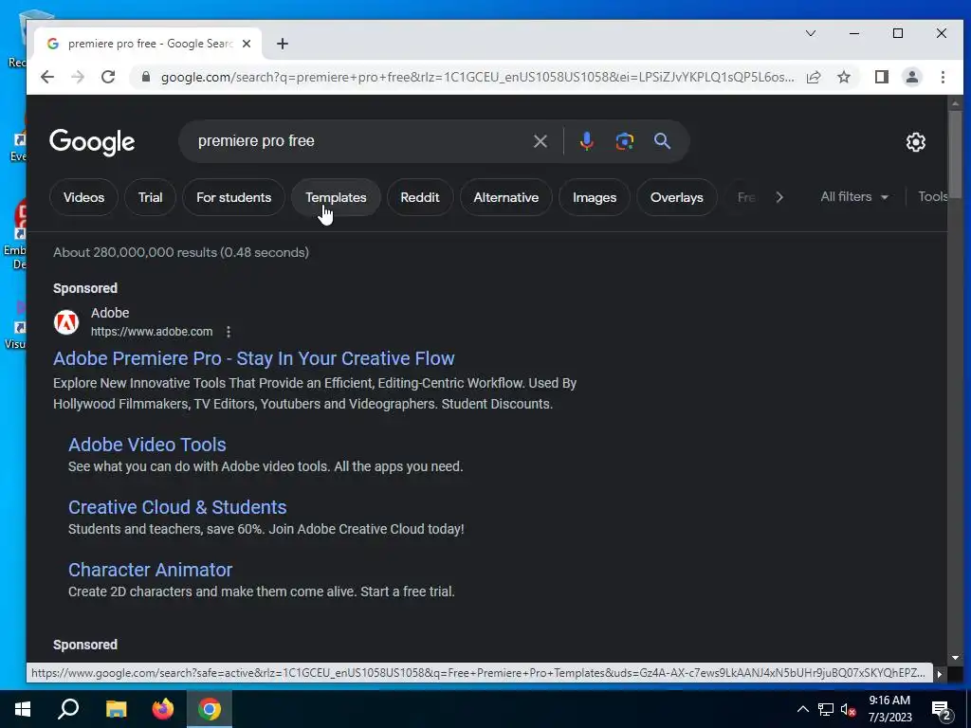Viewport: 971px width, 728px height.
Task: Open the Chrome side panel
Action: click(882, 77)
